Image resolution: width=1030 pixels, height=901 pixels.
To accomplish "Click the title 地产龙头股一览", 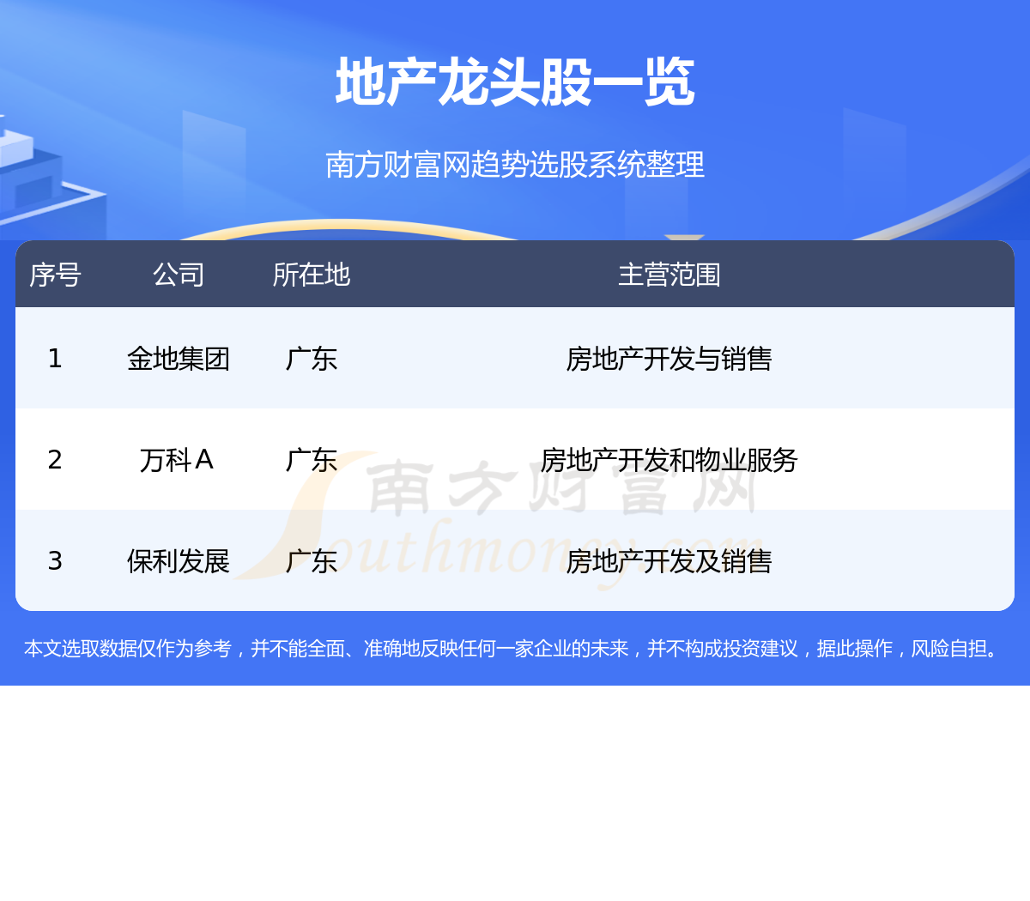I will pyautogui.click(x=515, y=82).
